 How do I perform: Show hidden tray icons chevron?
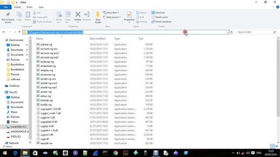233,153
